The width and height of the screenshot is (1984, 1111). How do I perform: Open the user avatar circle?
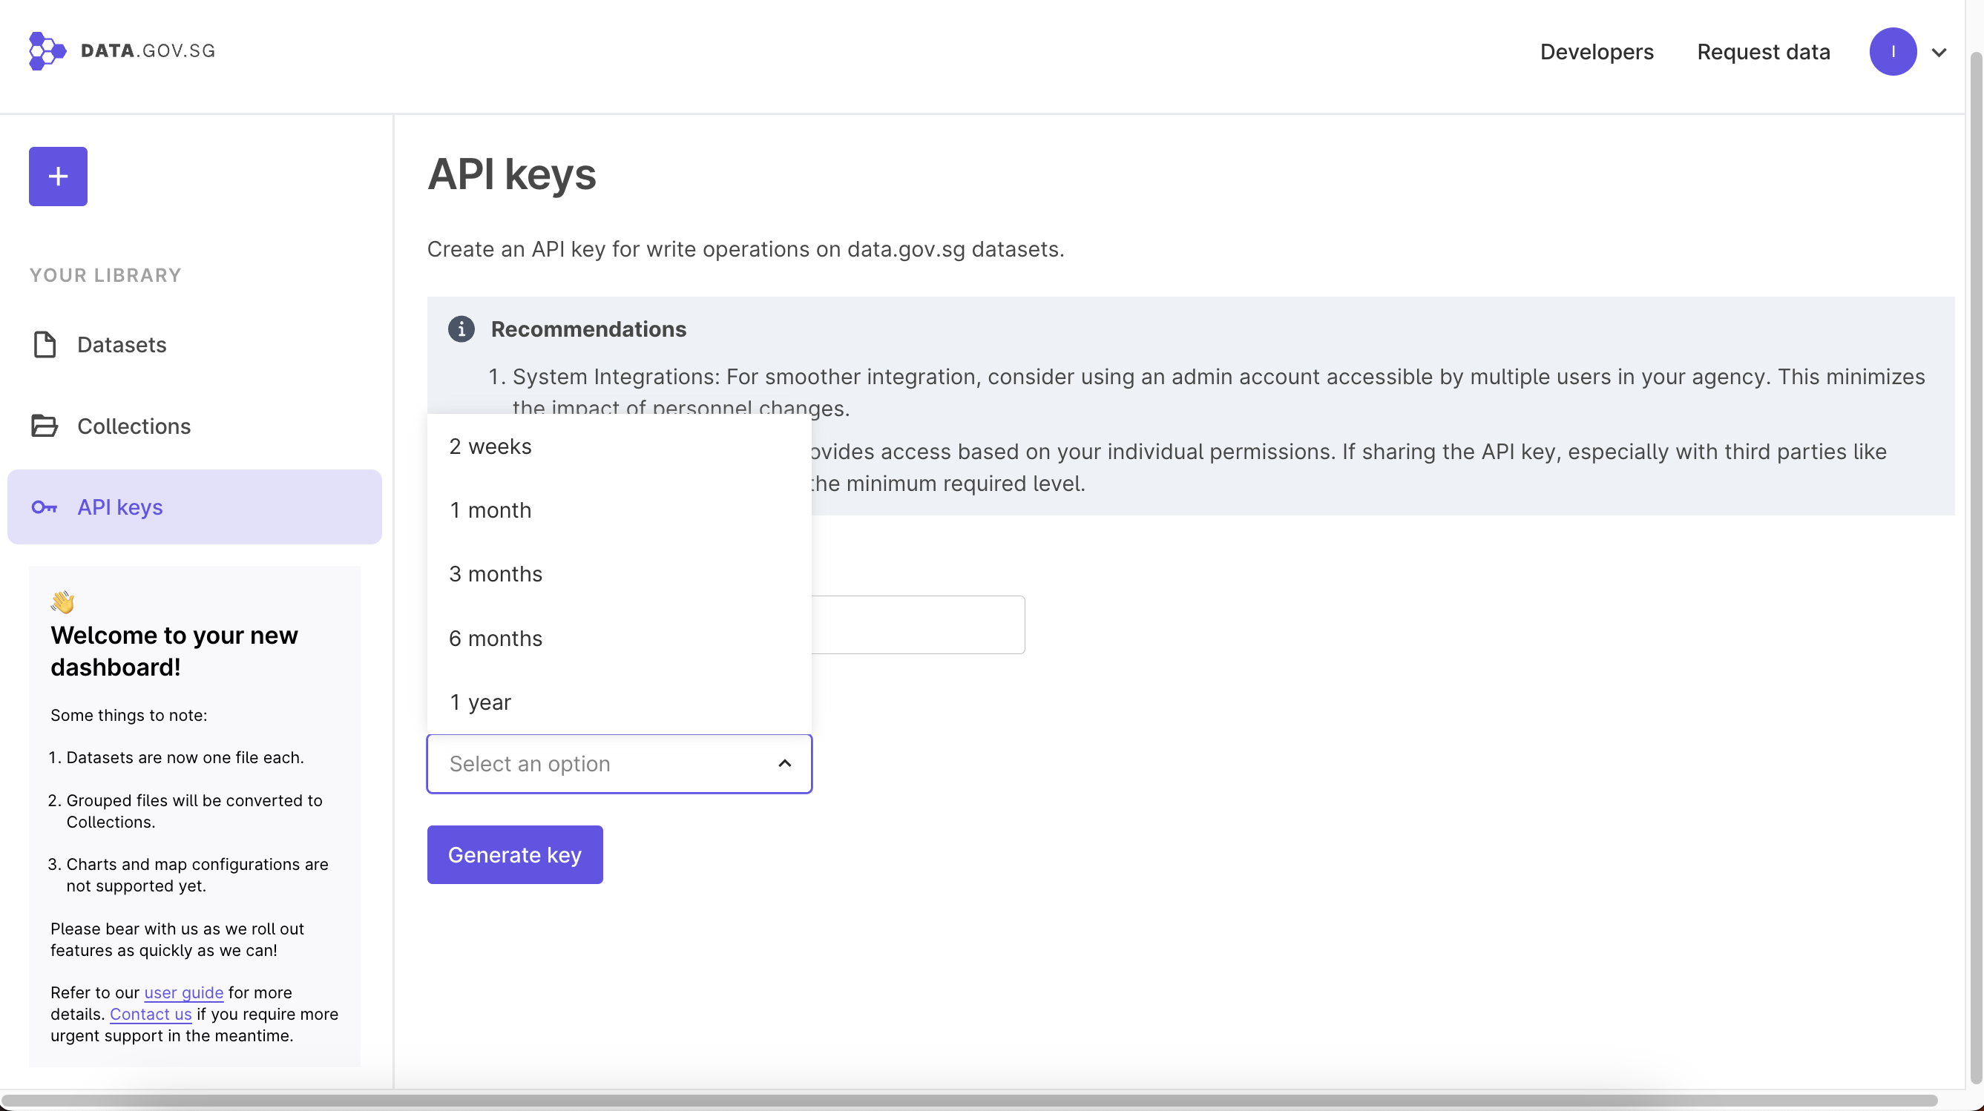(x=1892, y=52)
